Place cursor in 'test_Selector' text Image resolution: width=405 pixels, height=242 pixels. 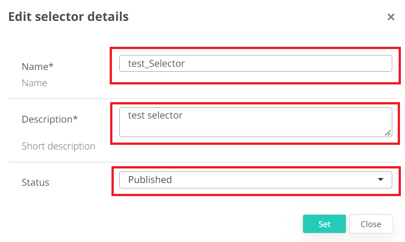tap(157, 64)
